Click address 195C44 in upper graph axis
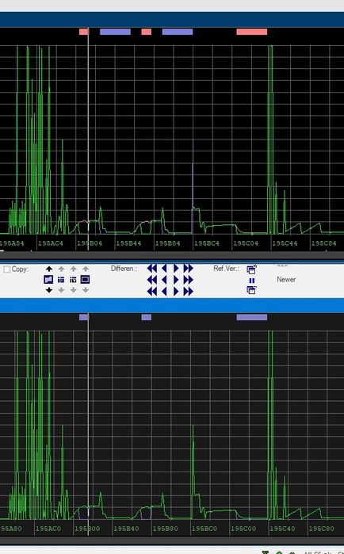 click(x=285, y=243)
